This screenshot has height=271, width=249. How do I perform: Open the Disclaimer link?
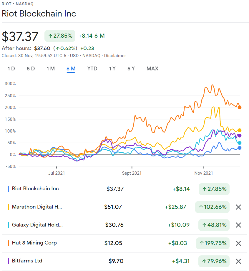[115, 56]
